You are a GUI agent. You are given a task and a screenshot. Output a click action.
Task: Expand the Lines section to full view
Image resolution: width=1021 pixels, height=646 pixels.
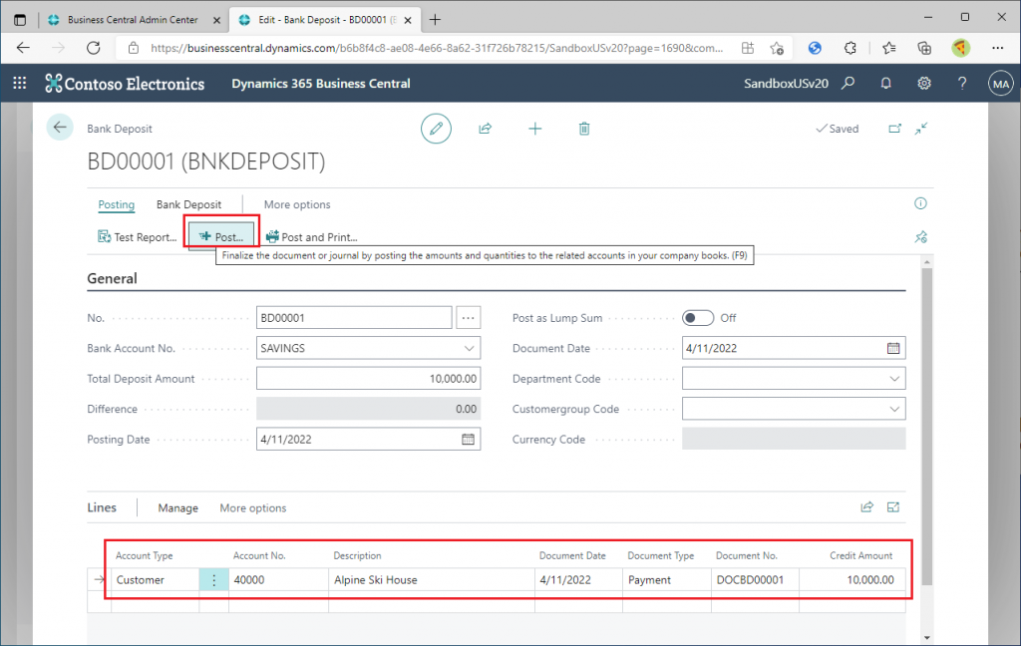pyautogui.click(x=892, y=507)
